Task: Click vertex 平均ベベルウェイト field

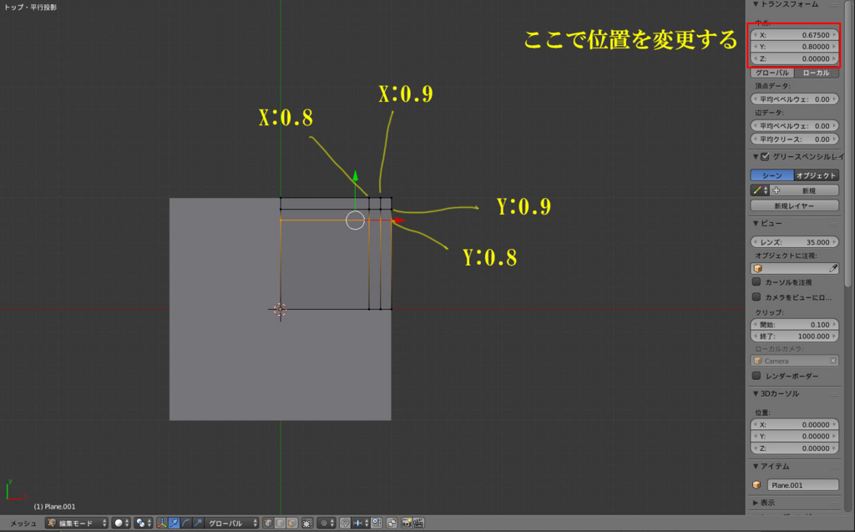Action: point(795,99)
